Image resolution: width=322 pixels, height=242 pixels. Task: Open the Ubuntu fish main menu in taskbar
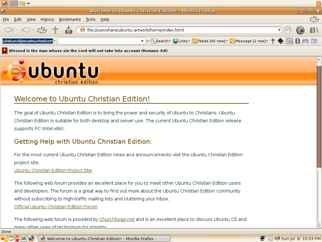[x=10, y=239]
